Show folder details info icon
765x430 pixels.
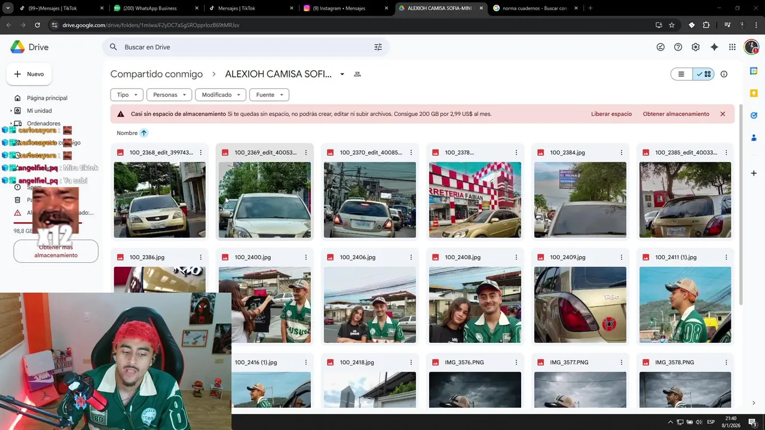pyautogui.click(x=724, y=74)
